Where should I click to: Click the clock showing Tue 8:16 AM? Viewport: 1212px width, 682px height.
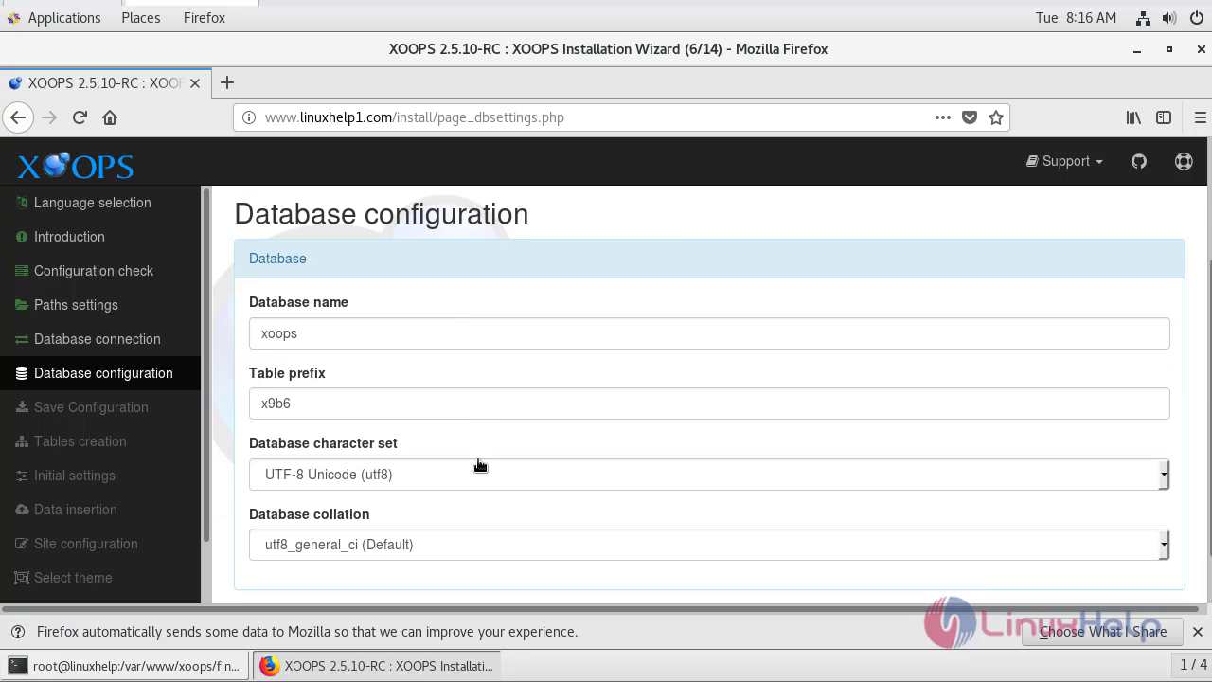pyautogui.click(x=1076, y=18)
